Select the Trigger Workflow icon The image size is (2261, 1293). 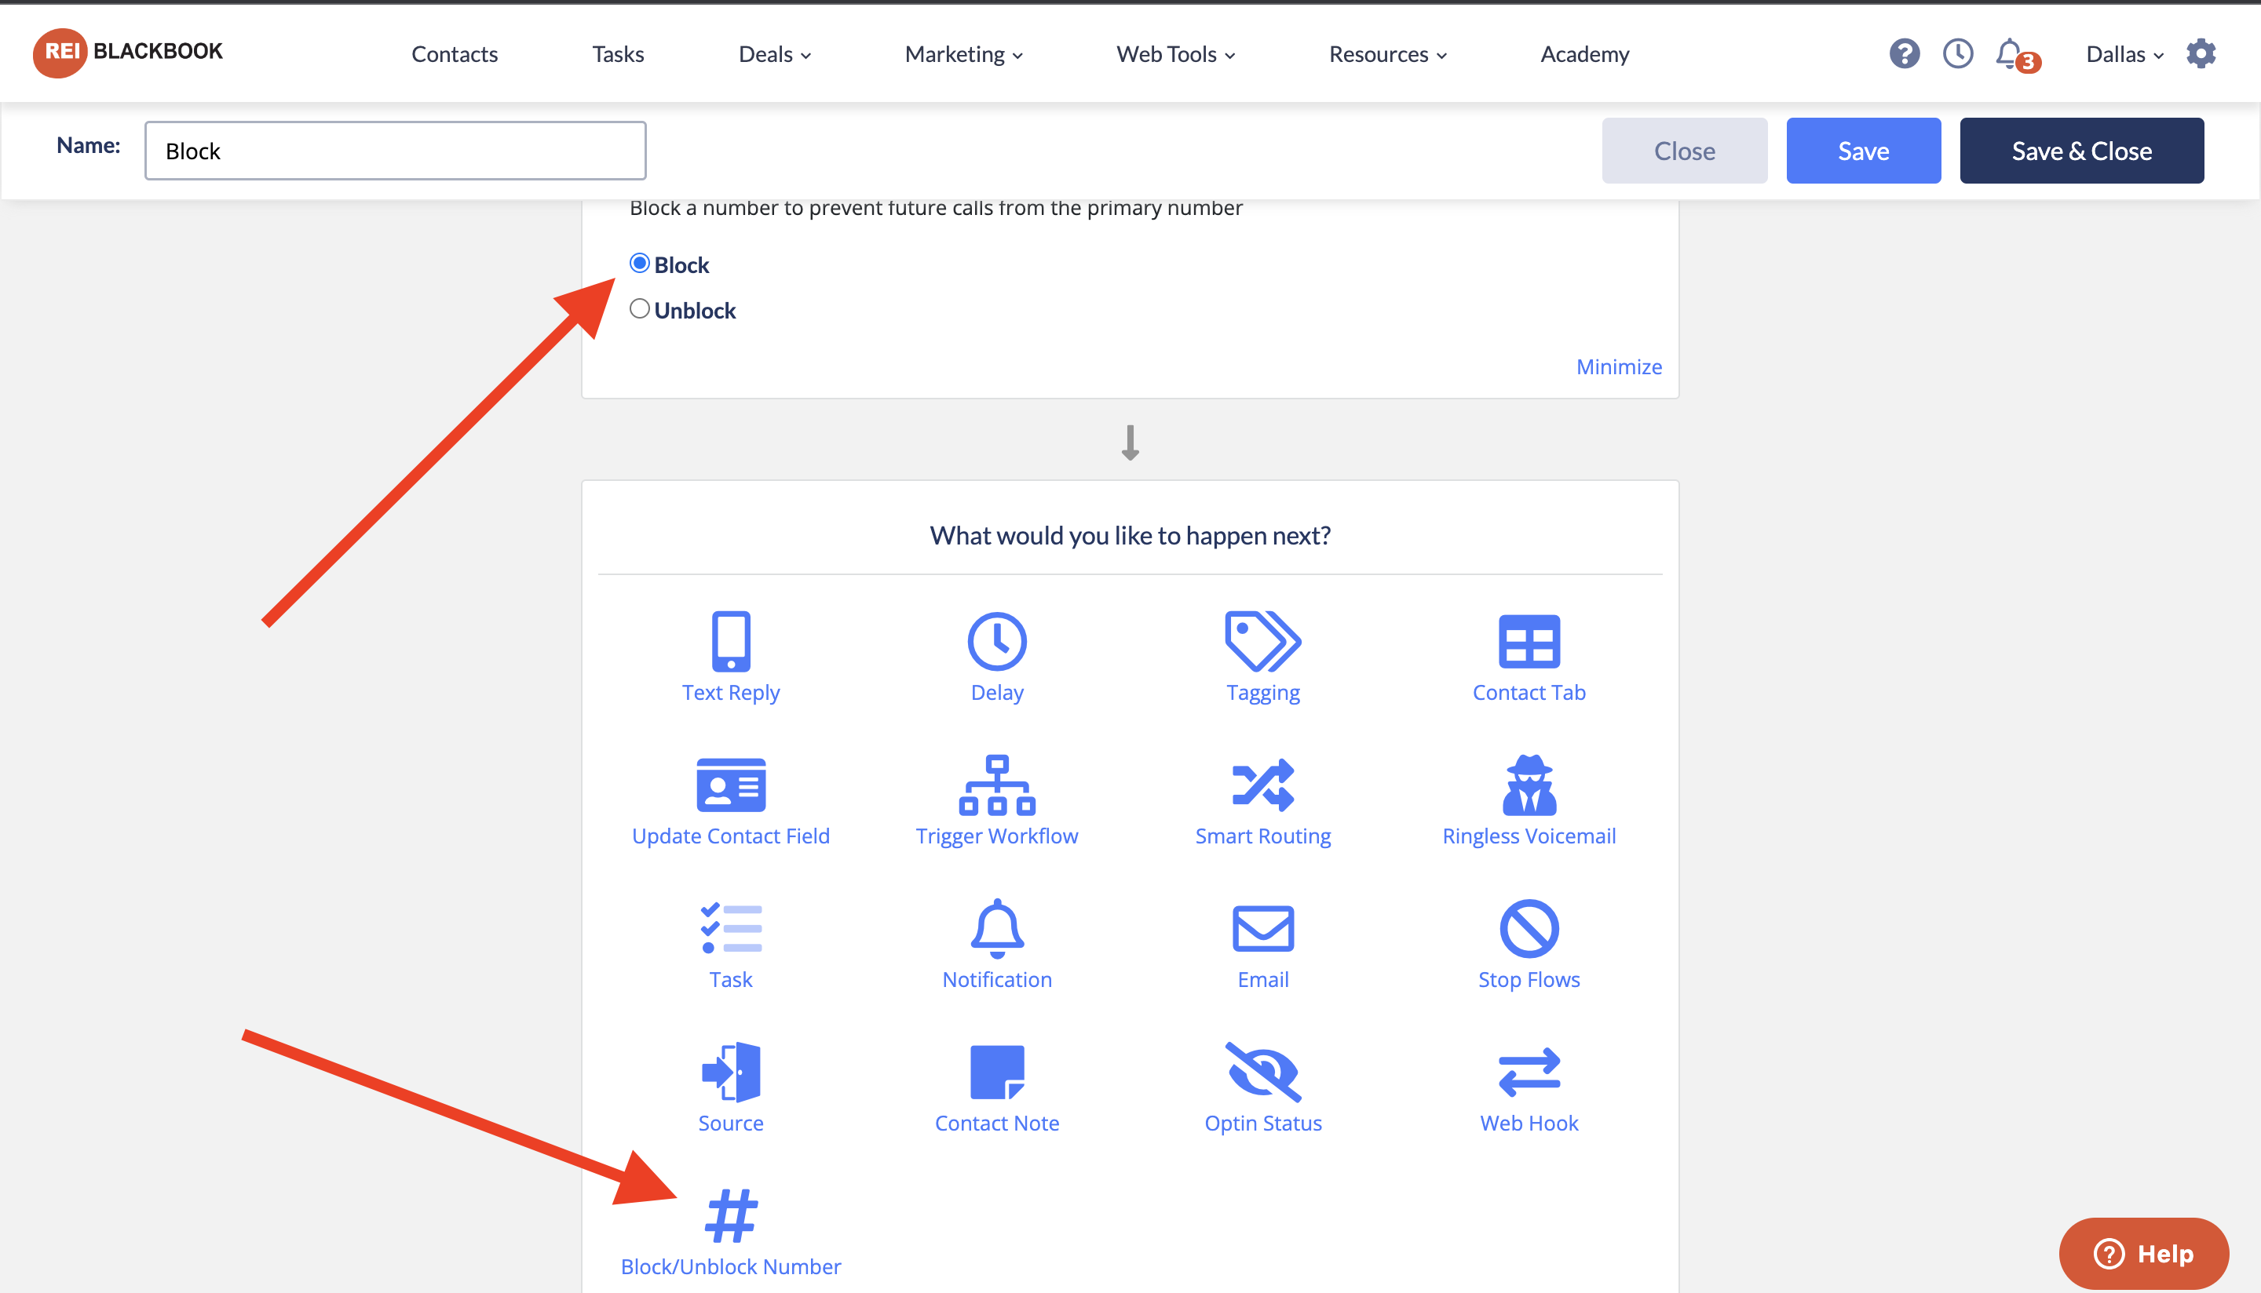pyautogui.click(x=997, y=784)
